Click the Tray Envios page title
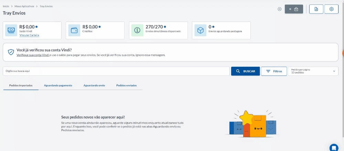 (14, 13)
